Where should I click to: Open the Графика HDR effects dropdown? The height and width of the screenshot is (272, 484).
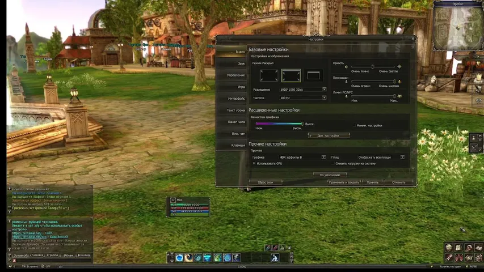click(x=302, y=158)
